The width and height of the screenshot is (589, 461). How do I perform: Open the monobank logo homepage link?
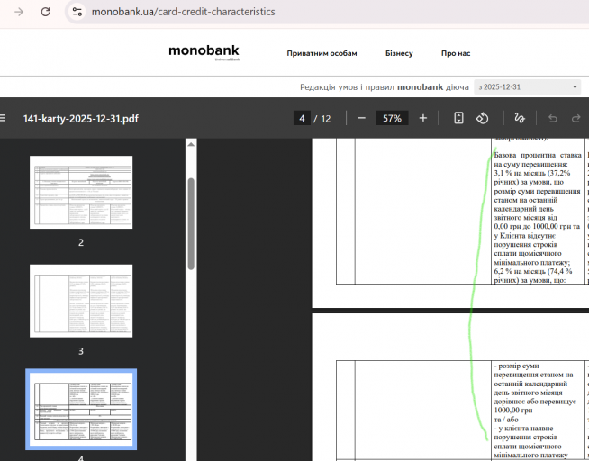(x=204, y=52)
